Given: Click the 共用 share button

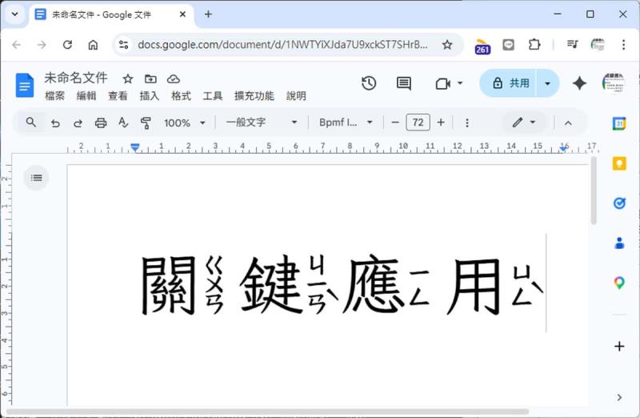Looking at the screenshot, I should coord(509,83).
